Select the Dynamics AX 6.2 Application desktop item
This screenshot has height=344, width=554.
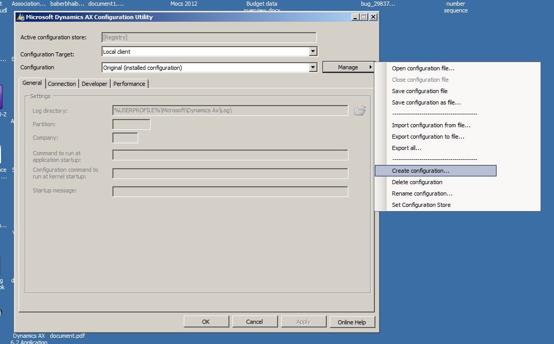click(x=29, y=339)
